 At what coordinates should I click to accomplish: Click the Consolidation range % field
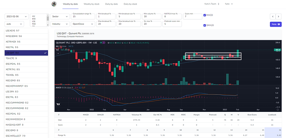[83, 16]
